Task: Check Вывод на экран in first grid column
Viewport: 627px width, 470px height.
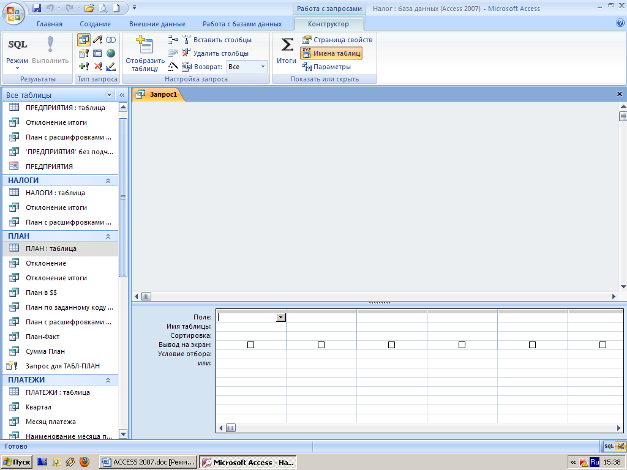Action: [250, 345]
